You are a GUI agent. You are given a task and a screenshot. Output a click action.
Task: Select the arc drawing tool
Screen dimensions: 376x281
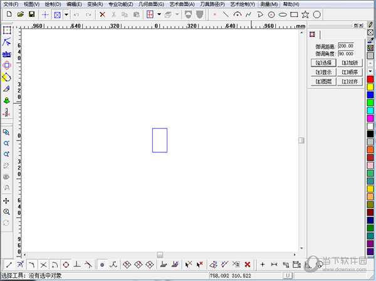pyautogui.click(x=237, y=14)
